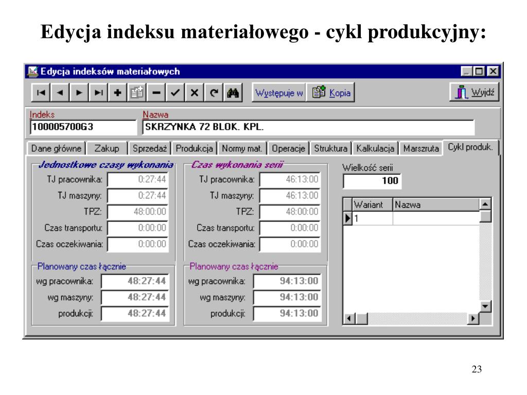Click unit TJ maszyny field 0:27:44
Viewport: 527px width, 395px height.
click(x=138, y=195)
